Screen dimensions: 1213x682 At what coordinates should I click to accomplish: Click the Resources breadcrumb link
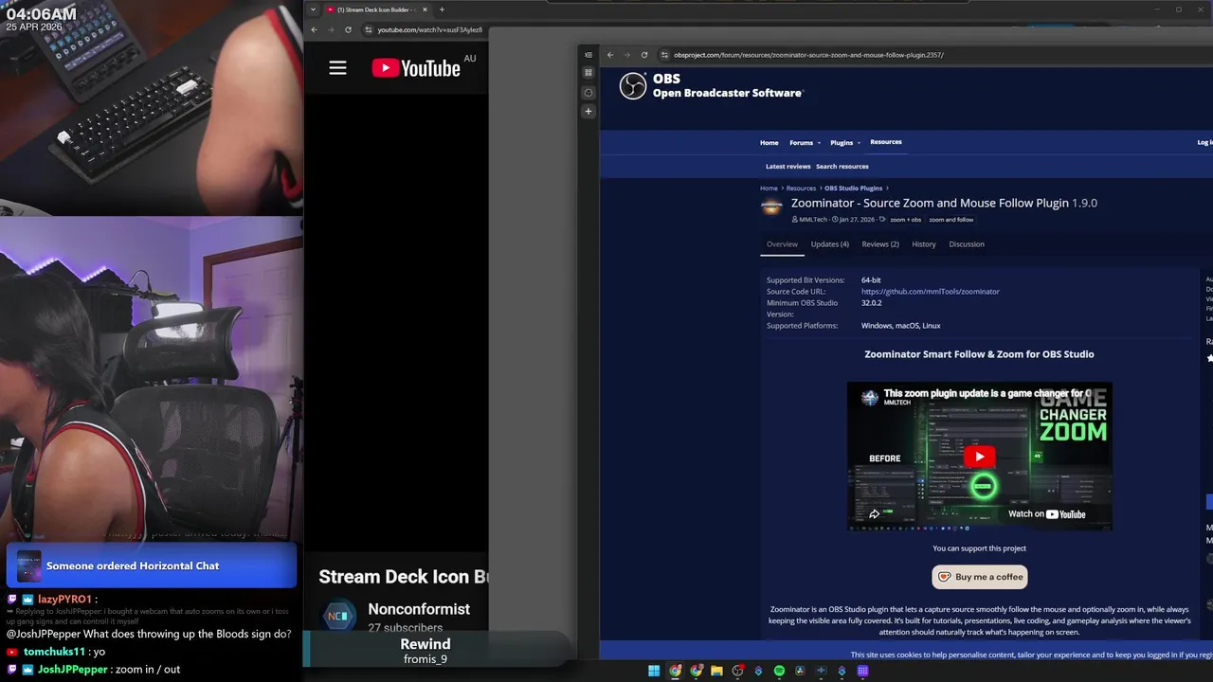(x=801, y=188)
